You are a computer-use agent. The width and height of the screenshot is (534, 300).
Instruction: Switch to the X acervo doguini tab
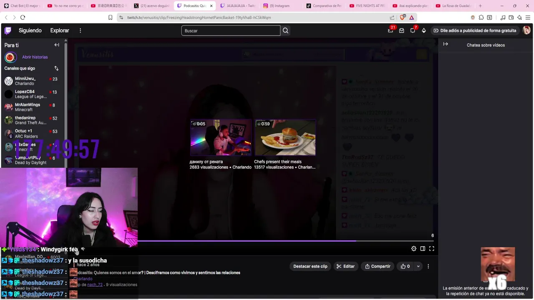(x=151, y=6)
